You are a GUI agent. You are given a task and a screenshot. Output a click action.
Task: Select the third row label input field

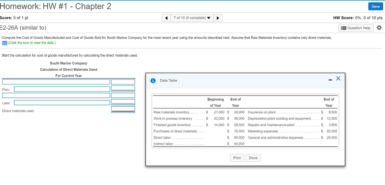pos(56,95)
